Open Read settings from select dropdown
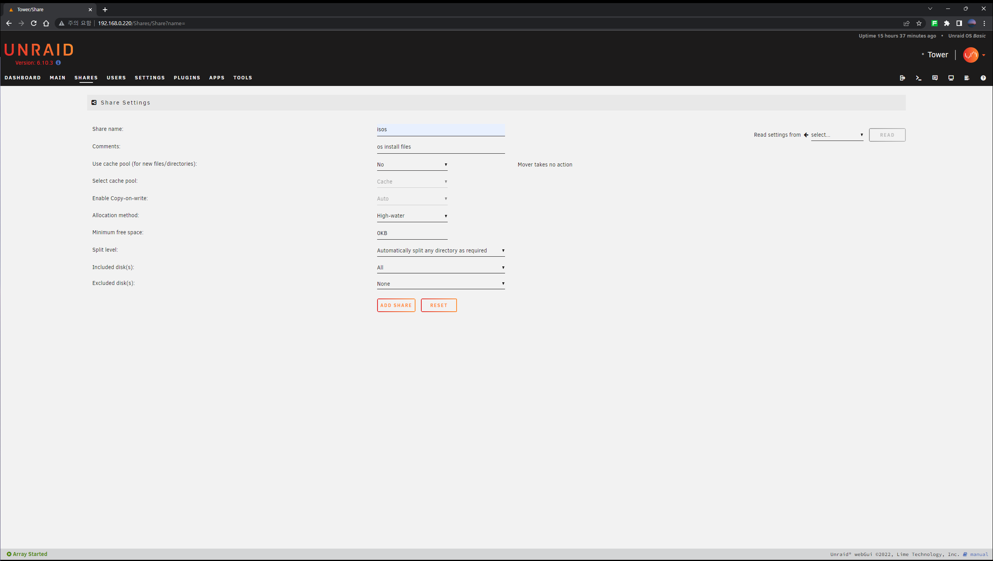 (836, 135)
